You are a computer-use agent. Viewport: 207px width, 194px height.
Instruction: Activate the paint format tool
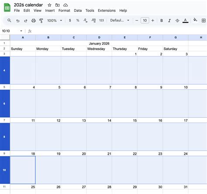(41, 20)
